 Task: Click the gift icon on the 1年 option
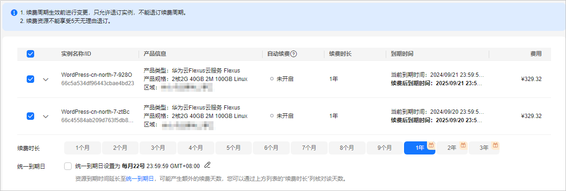click(x=432, y=145)
